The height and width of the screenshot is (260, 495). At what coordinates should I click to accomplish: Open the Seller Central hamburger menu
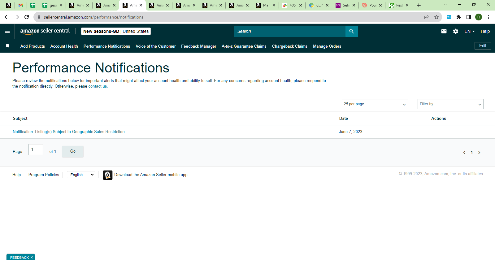coord(7,31)
